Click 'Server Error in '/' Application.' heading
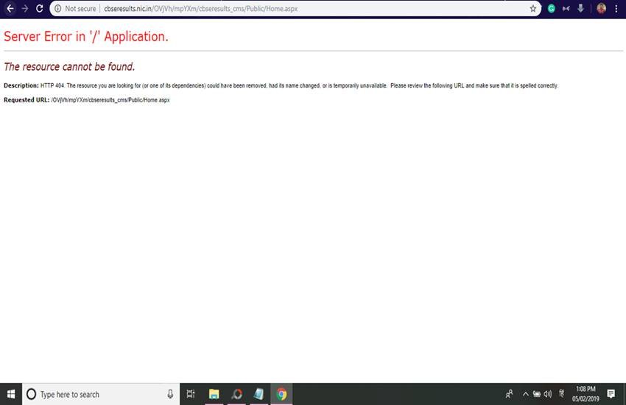Image resolution: width=626 pixels, height=405 pixels. click(86, 36)
